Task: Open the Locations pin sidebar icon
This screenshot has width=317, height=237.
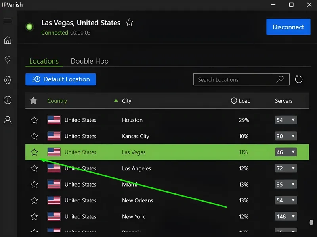Action: click(8, 60)
